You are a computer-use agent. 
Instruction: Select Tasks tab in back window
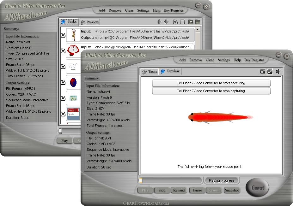pyautogui.click(x=69, y=22)
